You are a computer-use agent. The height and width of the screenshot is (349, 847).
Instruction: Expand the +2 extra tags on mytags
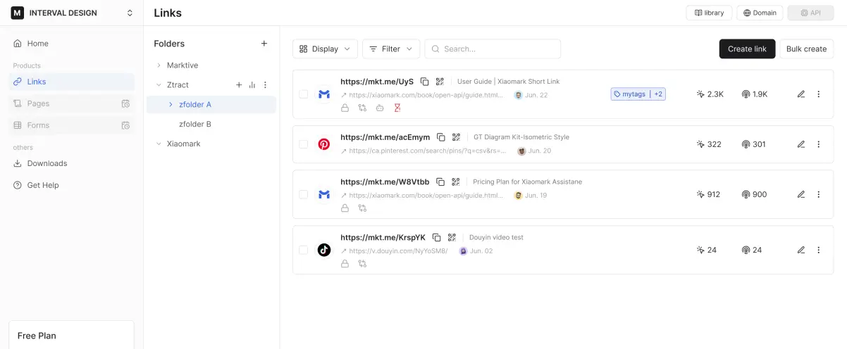pyautogui.click(x=657, y=94)
